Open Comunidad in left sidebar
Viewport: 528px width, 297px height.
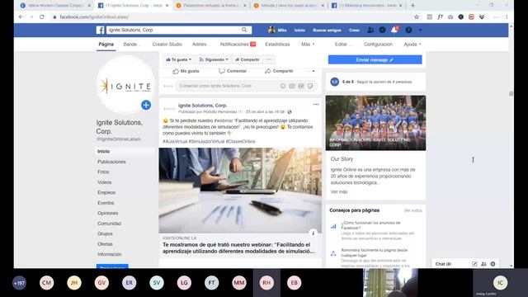coord(109,224)
